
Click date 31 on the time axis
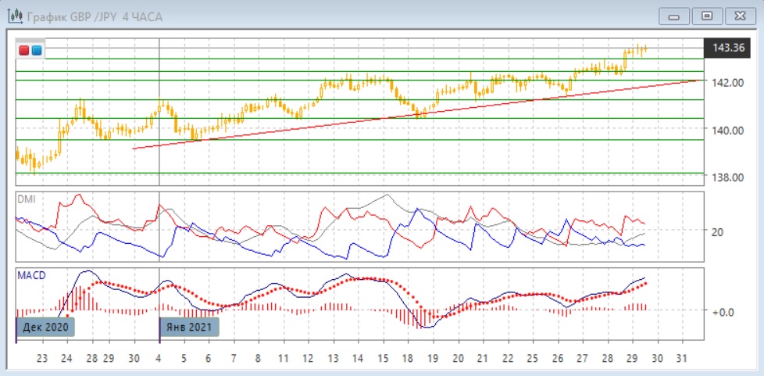coord(681,358)
